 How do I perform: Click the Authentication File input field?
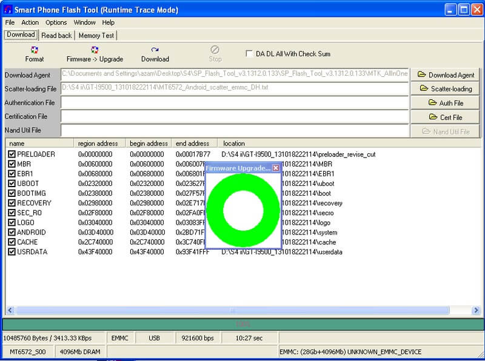point(235,103)
